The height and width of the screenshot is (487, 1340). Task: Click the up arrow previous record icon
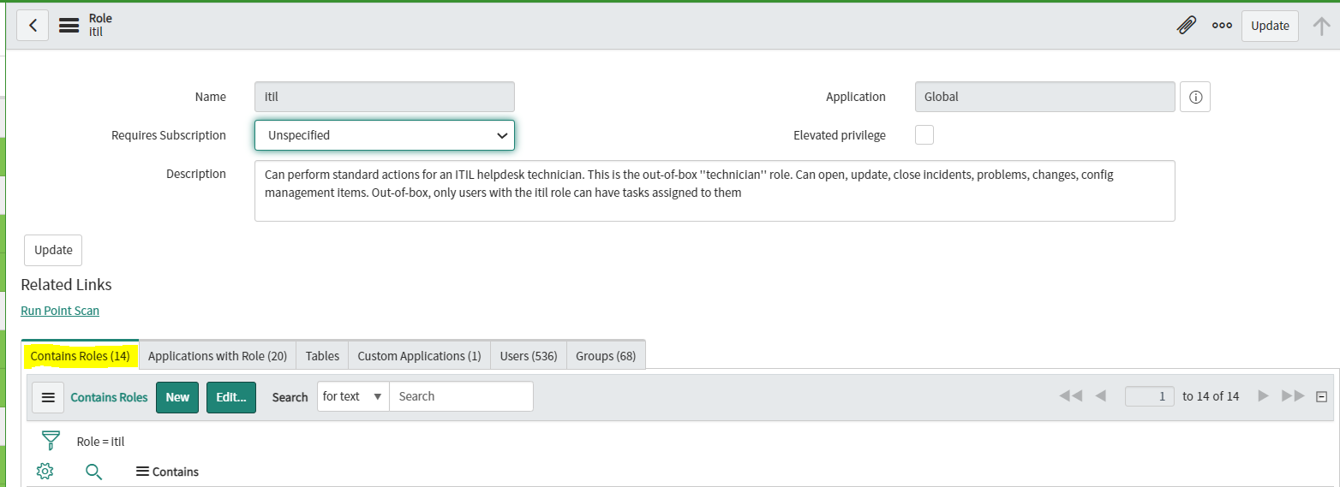point(1321,26)
